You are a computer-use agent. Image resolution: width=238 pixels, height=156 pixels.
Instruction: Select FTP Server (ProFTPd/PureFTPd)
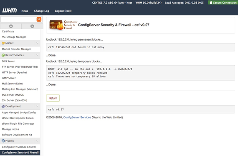(20, 67)
